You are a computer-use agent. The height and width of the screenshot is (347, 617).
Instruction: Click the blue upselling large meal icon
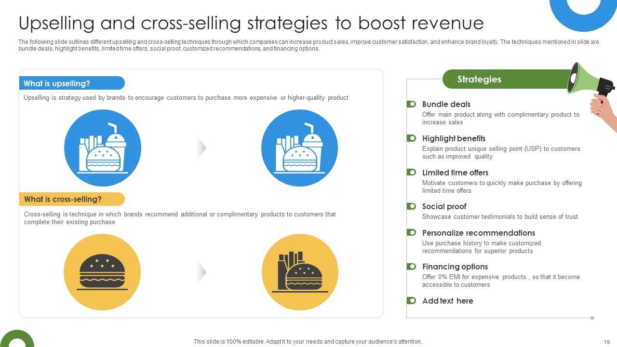pyautogui.click(x=299, y=148)
